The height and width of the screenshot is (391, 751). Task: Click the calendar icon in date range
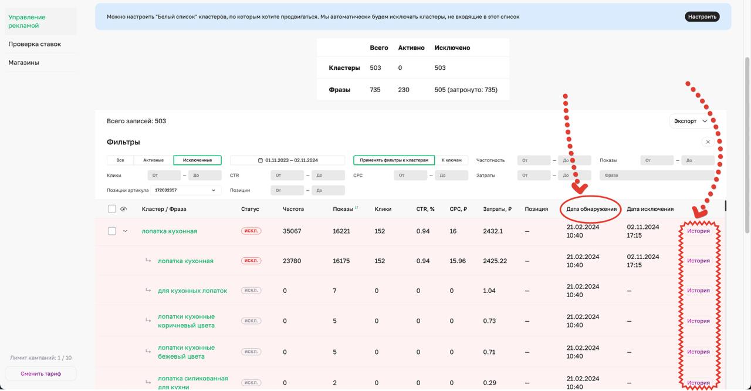tap(261, 160)
